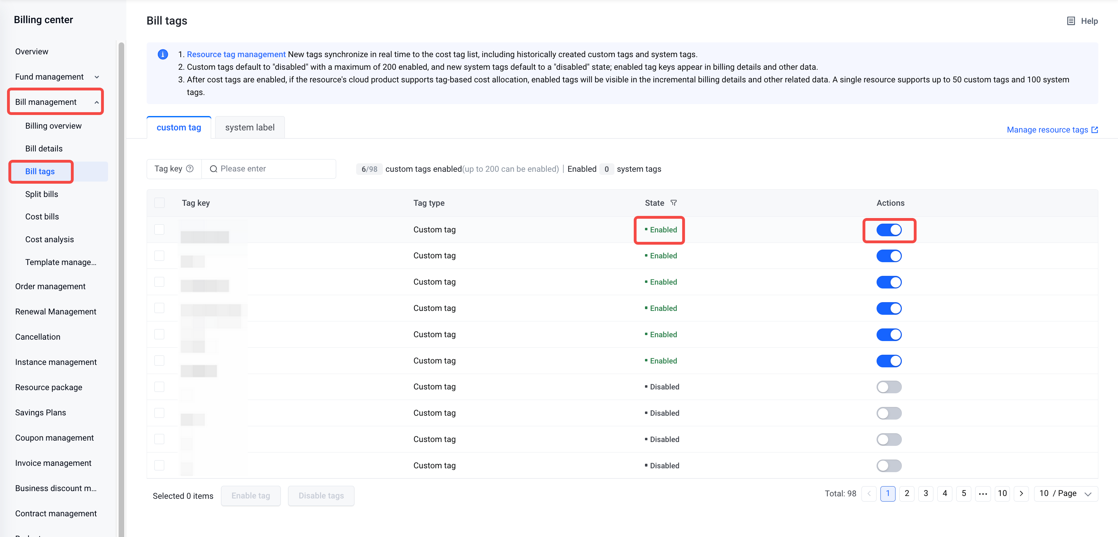Expand Fund management menu chevron

(x=97, y=77)
